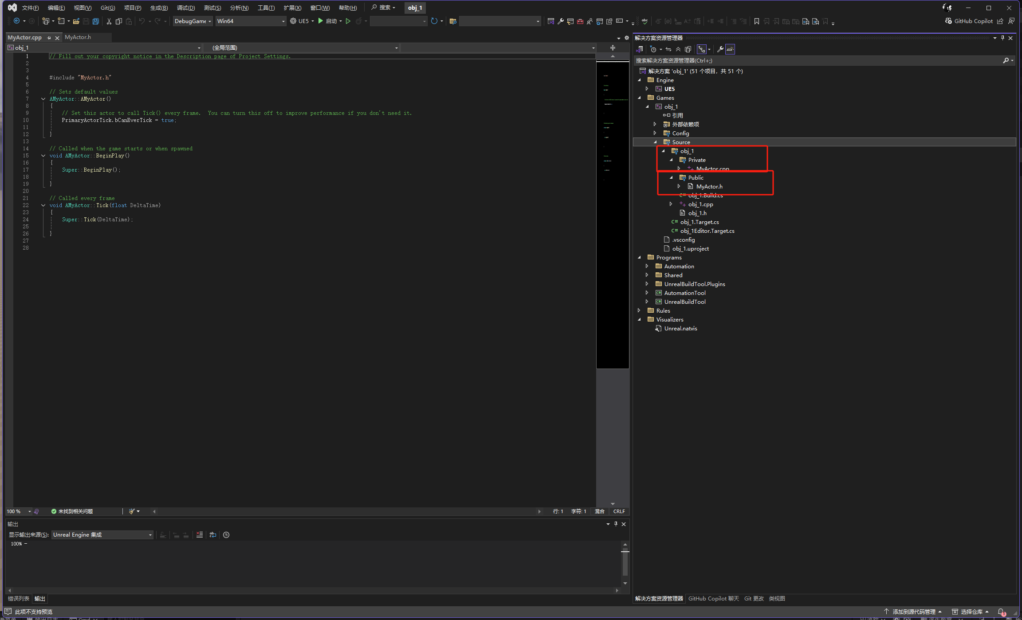
Task: Open the obj_1 project scope dropdown
Action: [x=104, y=47]
